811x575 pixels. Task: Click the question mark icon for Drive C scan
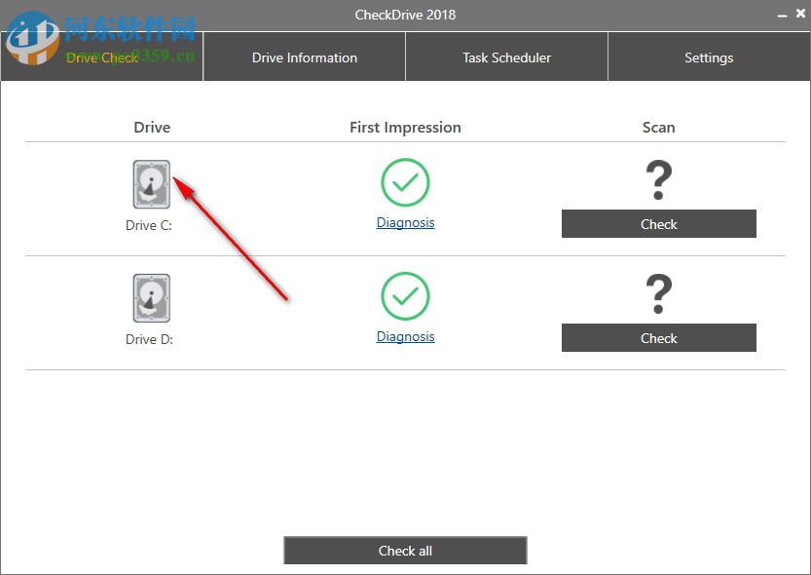pyautogui.click(x=658, y=179)
